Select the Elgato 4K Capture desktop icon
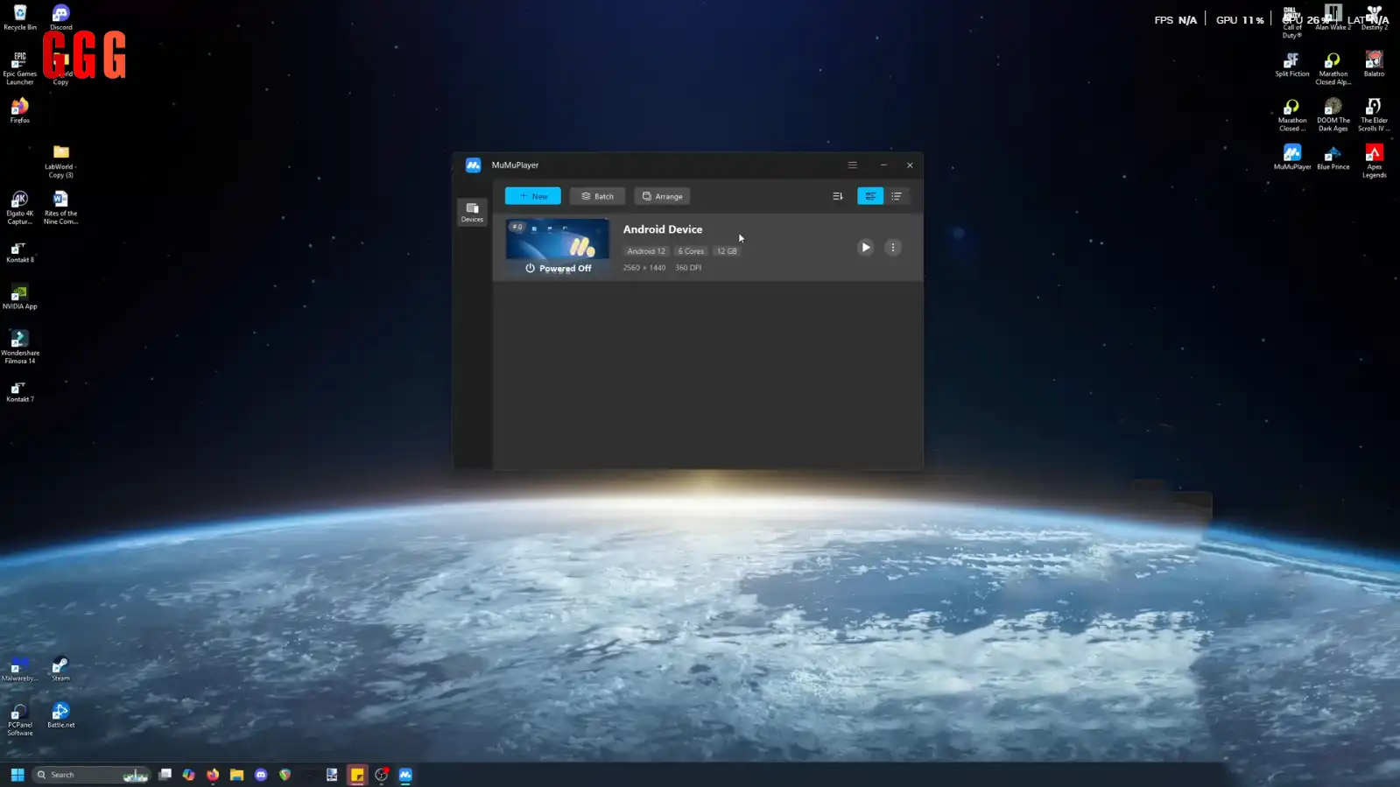Viewport: 1400px width, 787px height. [20, 208]
